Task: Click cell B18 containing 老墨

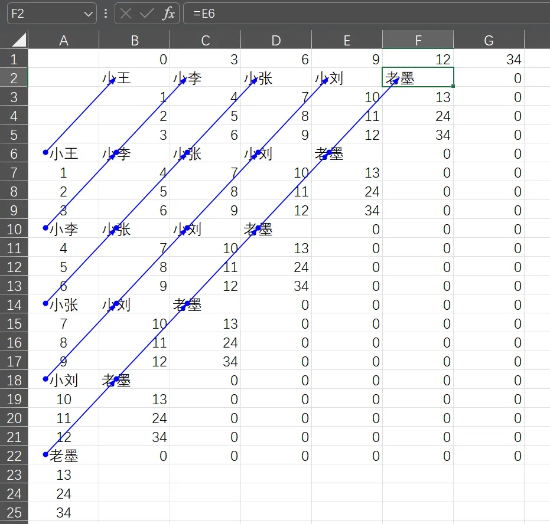Action: [134, 381]
